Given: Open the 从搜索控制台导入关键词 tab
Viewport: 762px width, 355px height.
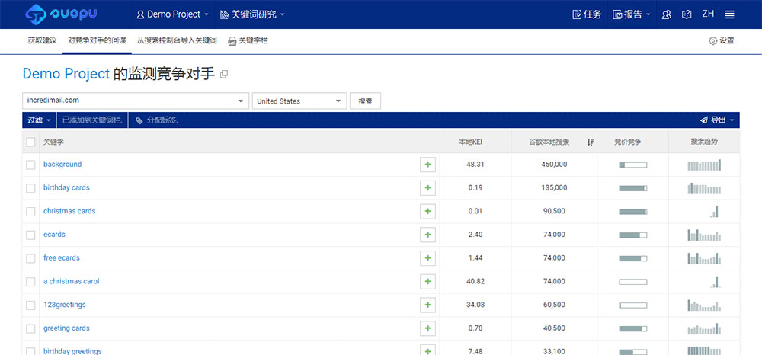Looking at the screenshot, I should (x=177, y=40).
